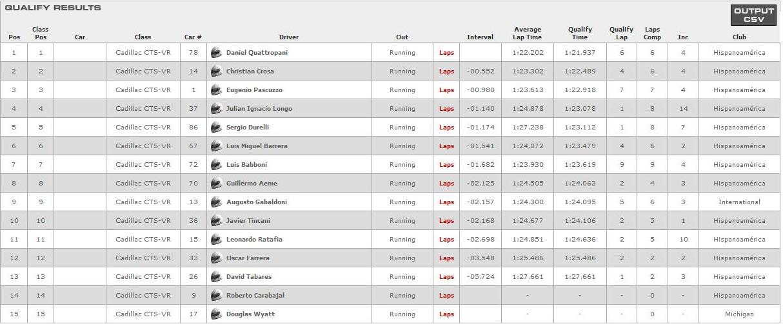The image size is (783, 324).
Task: Open Laps link in Luis Babboni's row
Action: [446, 165]
